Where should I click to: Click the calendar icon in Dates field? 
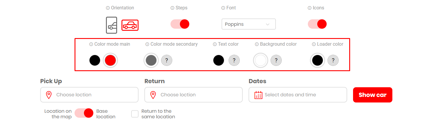pos(258,95)
